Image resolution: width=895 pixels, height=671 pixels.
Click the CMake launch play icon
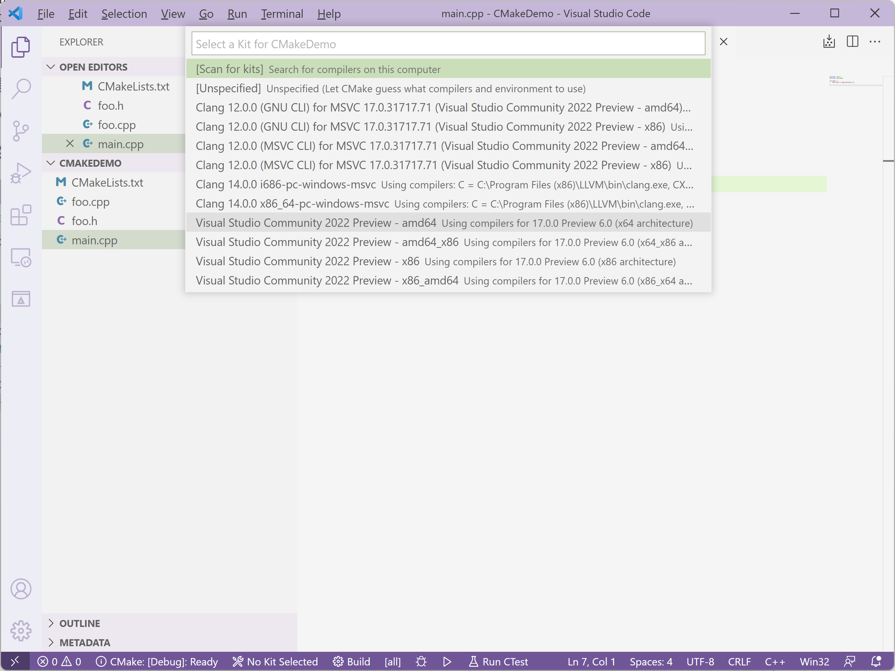click(x=447, y=662)
